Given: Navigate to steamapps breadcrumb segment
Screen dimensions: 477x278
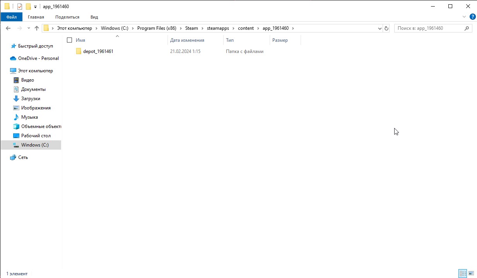Looking at the screenshot, I should (218, 28).
